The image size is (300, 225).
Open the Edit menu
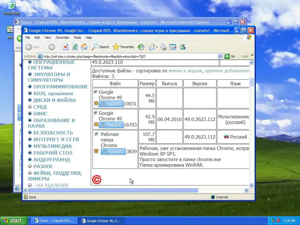click(37, 37)
